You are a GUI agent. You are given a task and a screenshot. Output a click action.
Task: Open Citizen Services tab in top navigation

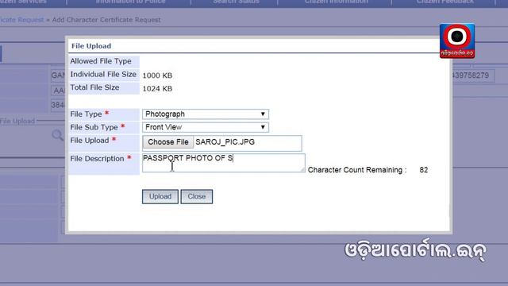pyautogui.click(x=23, y=2)
